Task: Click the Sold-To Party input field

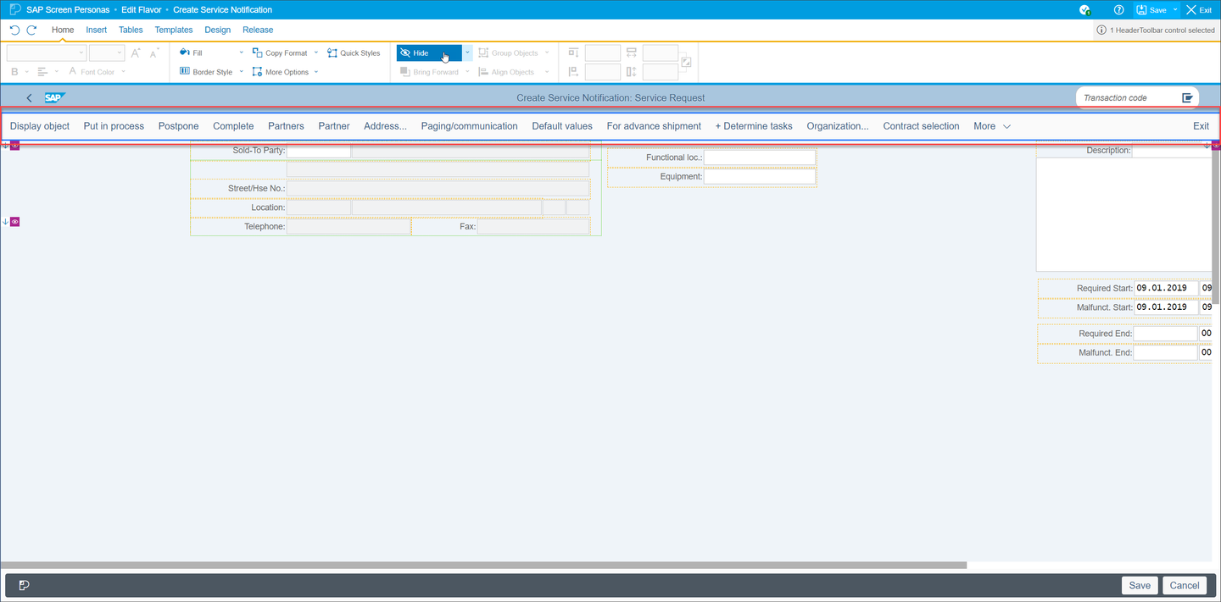Action: (x=319, y=151)
